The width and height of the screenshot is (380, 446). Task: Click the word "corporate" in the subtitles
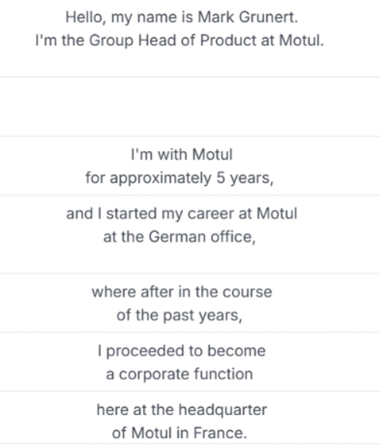pos(152,375)
